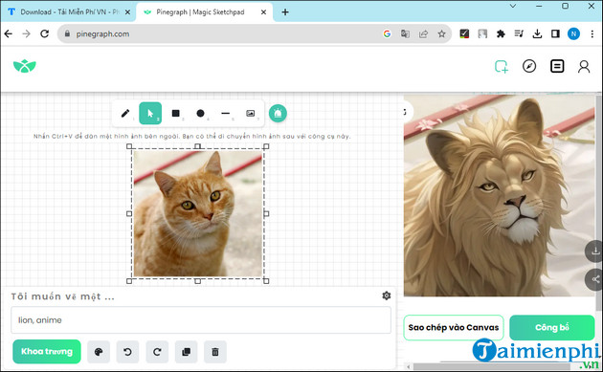Expand the Chrome tab search chevron
Viewport: 603px width, 372px height.
[x=513, y=6]
